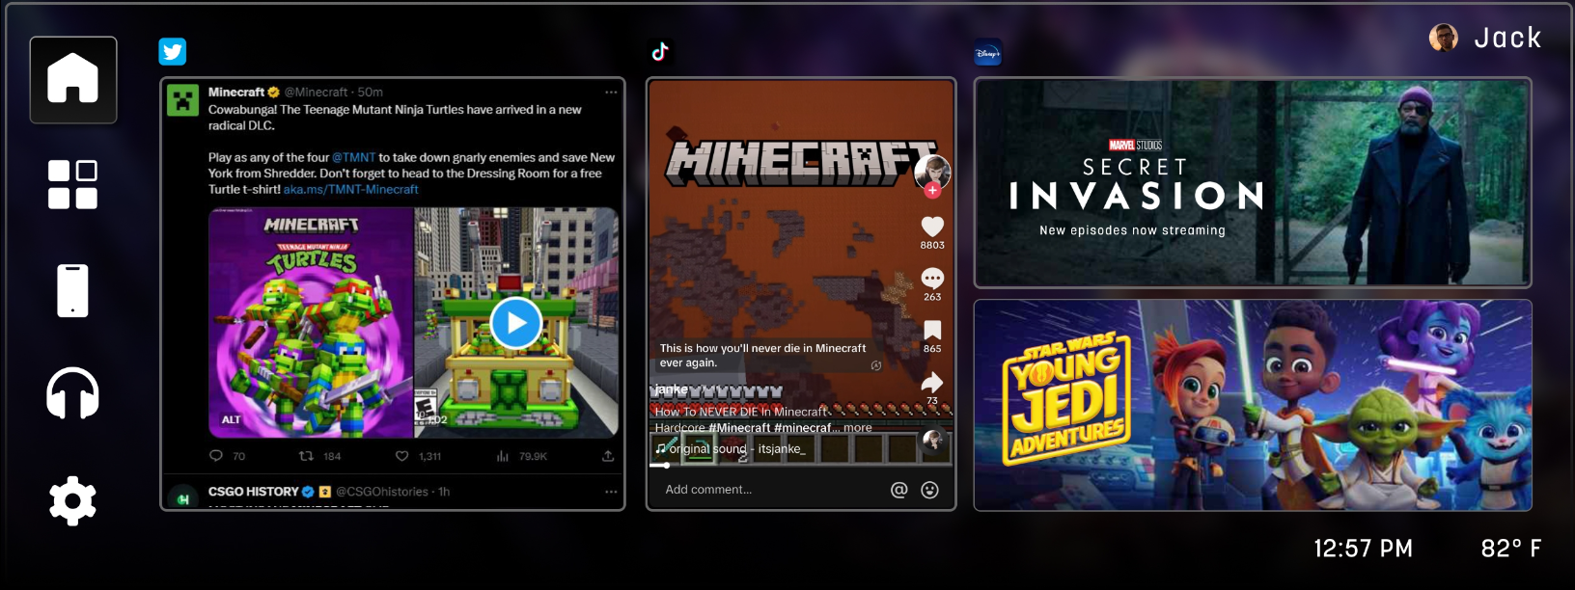
Task: Click the Disney+ app icon
Action: tap(987, 53)
